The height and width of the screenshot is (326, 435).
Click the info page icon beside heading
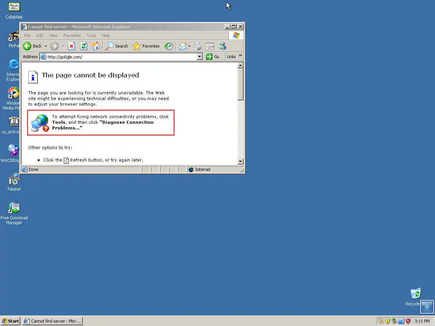click(33, 77)
